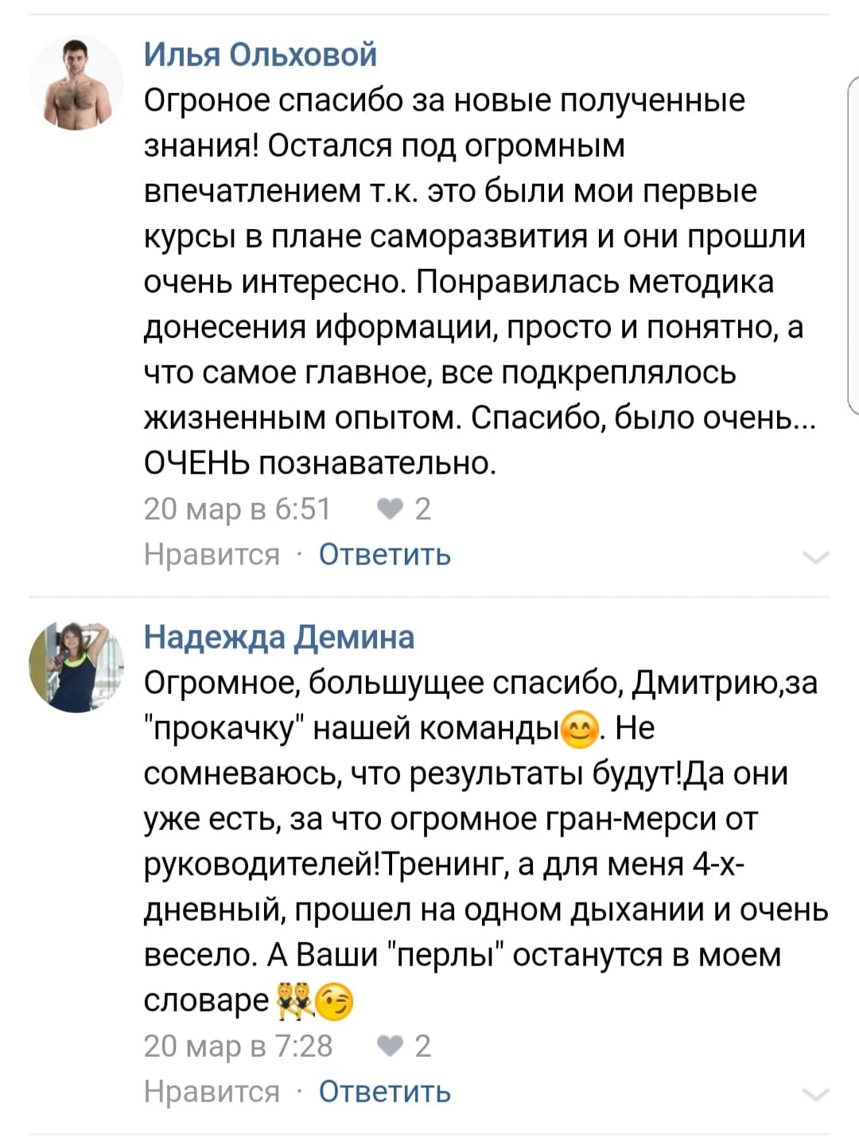Viewport: 859px width, 1146px height.
Task: Click the name Надежда Демина
Action: [x=279, y=637]
